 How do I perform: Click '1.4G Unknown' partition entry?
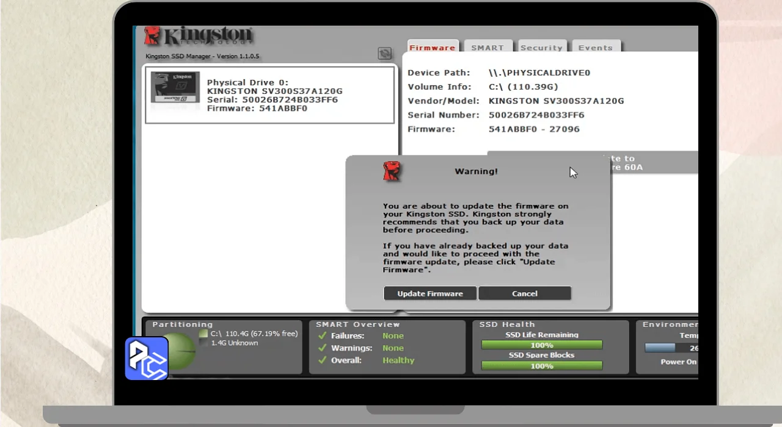235,343
